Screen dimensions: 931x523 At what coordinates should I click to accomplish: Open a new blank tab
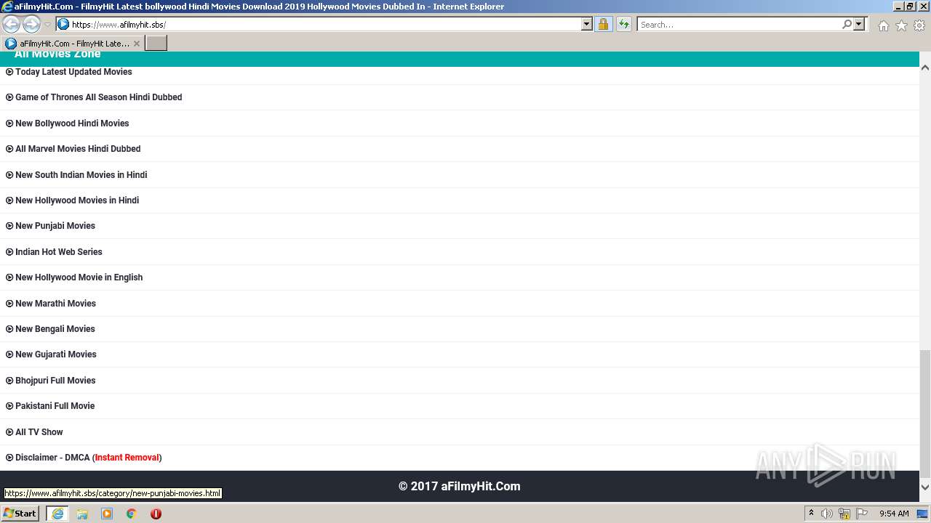tap(156, 43)
